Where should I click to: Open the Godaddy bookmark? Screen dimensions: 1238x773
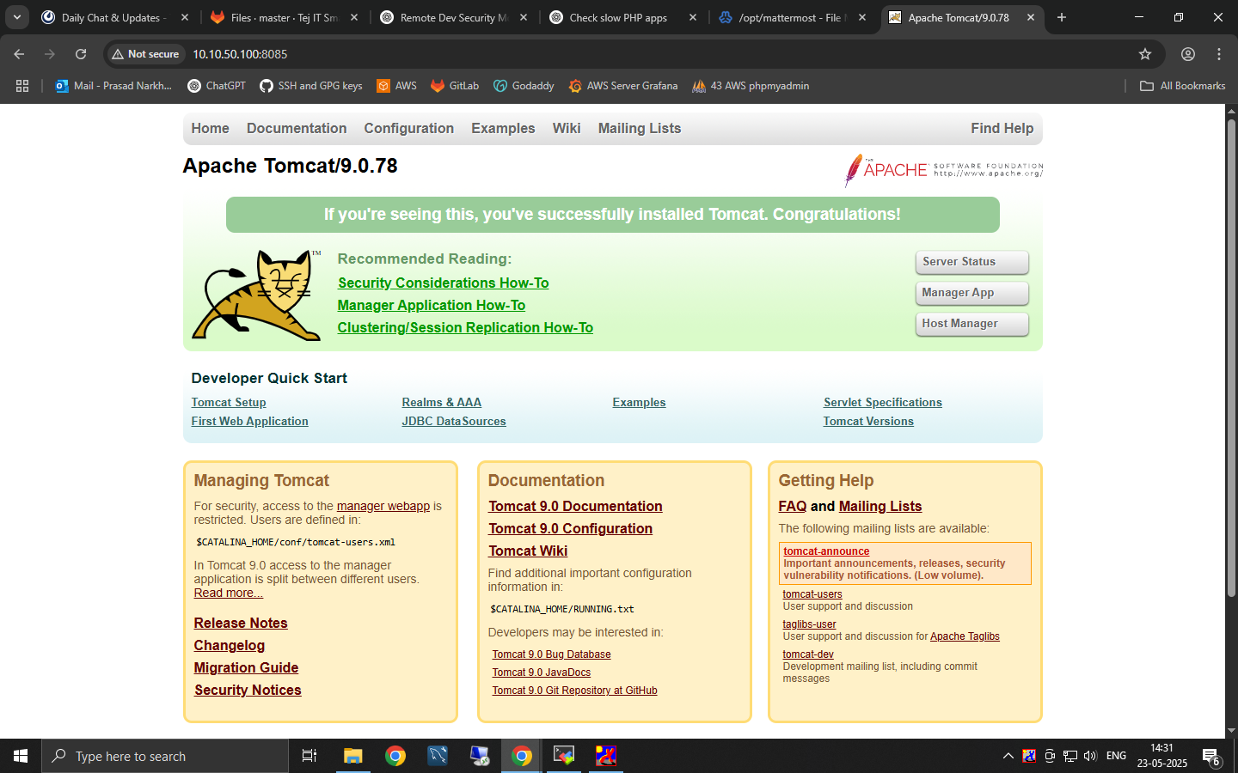[524, 86]
